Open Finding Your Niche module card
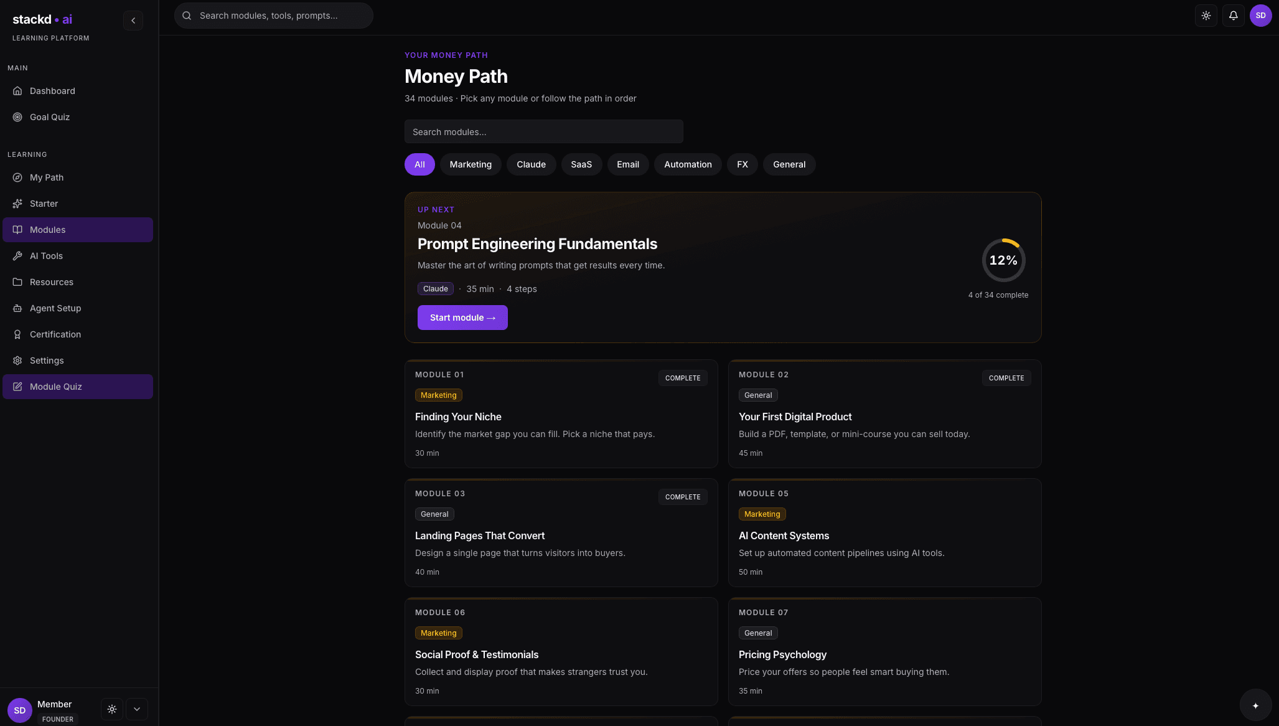The height and width of the screenshot is (726, 1279). tap(561, 413)
